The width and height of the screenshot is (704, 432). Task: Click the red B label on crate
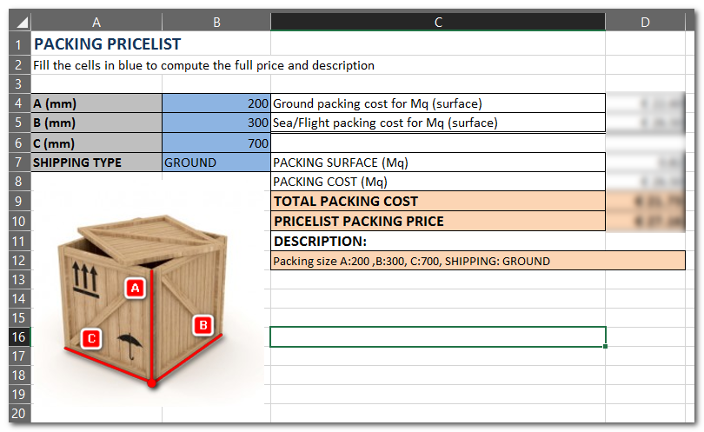click(203, 325)
